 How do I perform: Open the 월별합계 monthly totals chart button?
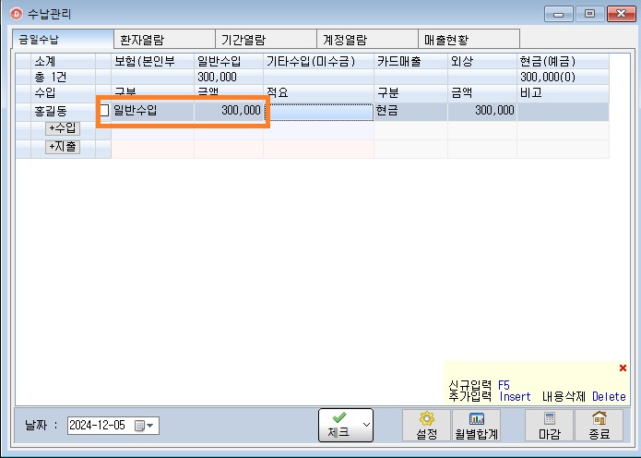point(476,426)
